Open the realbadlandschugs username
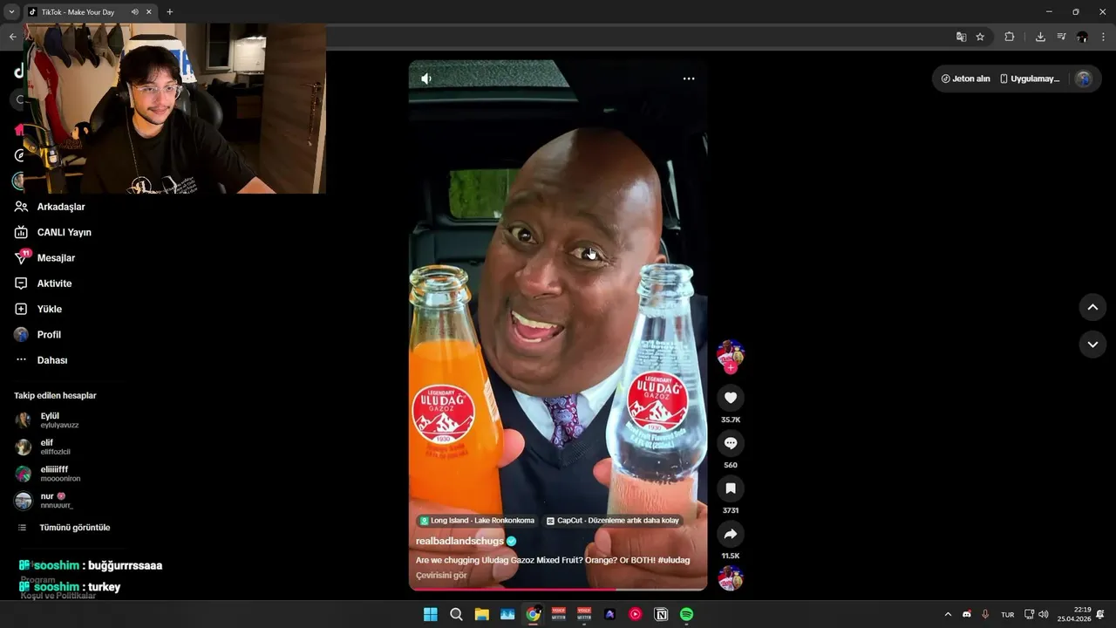This screenshot has width=1116, height=628. tap(459, 541)
